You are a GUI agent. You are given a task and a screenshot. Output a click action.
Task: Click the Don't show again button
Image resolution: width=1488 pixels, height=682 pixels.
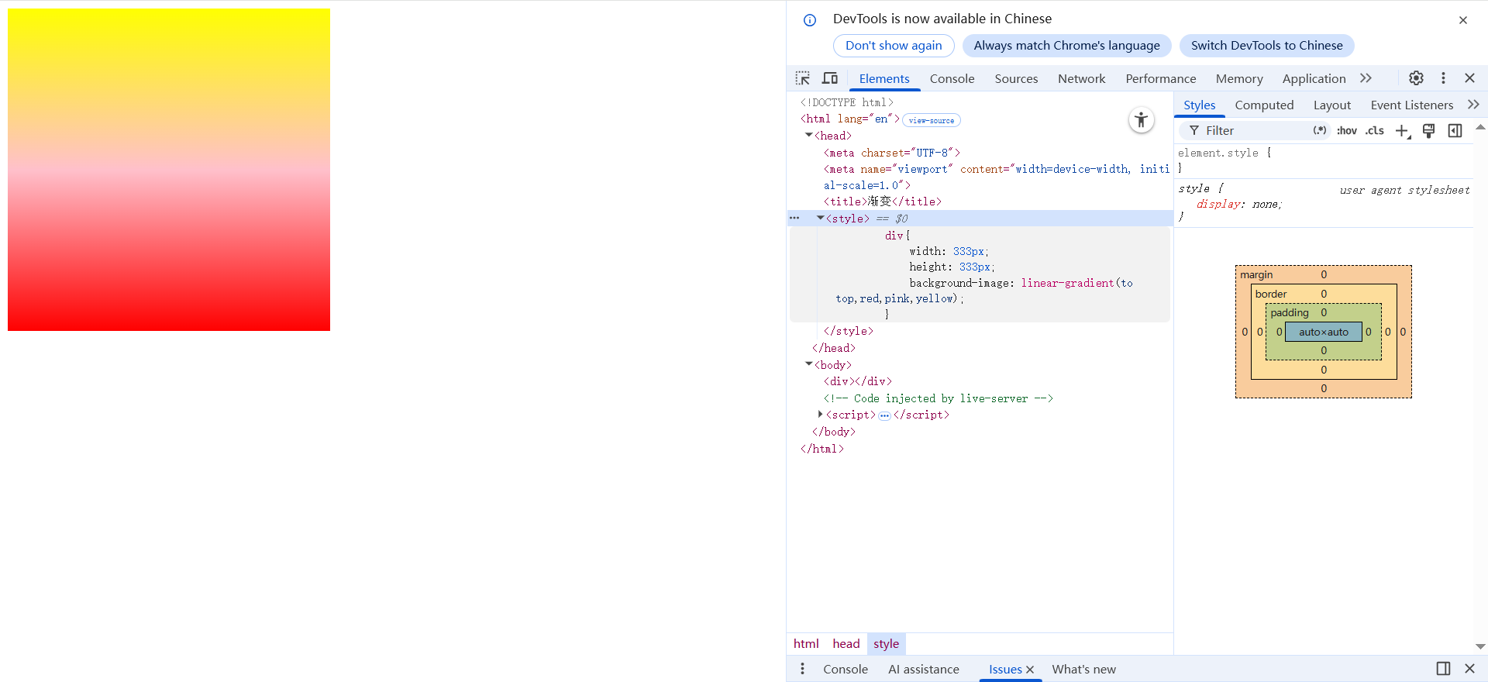tap(894, 46)
